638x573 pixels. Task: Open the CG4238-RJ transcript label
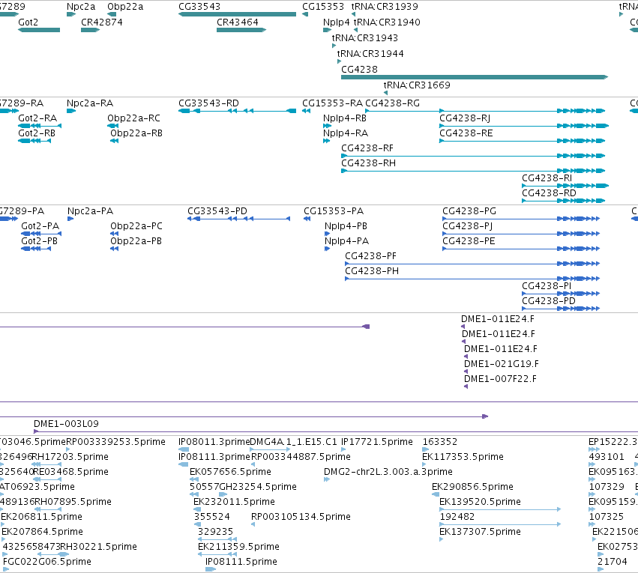point(465,118)
